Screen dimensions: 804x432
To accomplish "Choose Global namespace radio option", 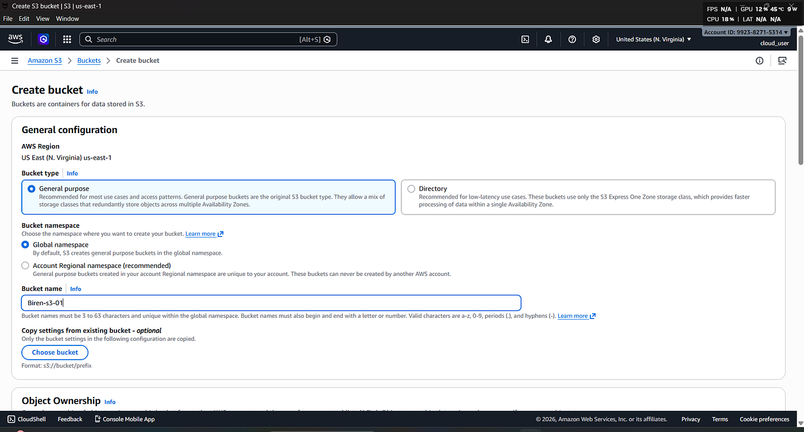I will pos(25,244).
